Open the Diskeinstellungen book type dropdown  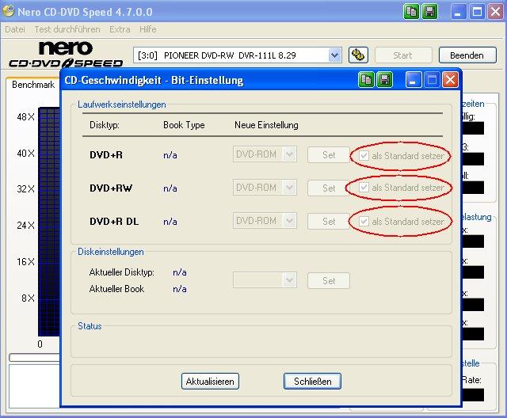(265, 280)
